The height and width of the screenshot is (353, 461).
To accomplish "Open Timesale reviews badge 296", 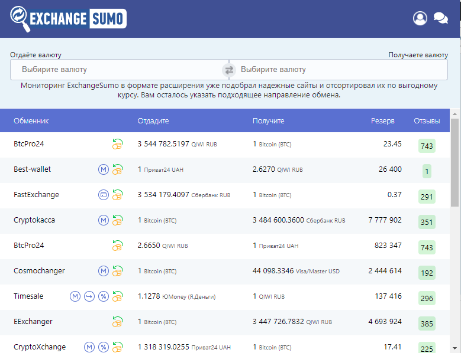I will (427, 298).
